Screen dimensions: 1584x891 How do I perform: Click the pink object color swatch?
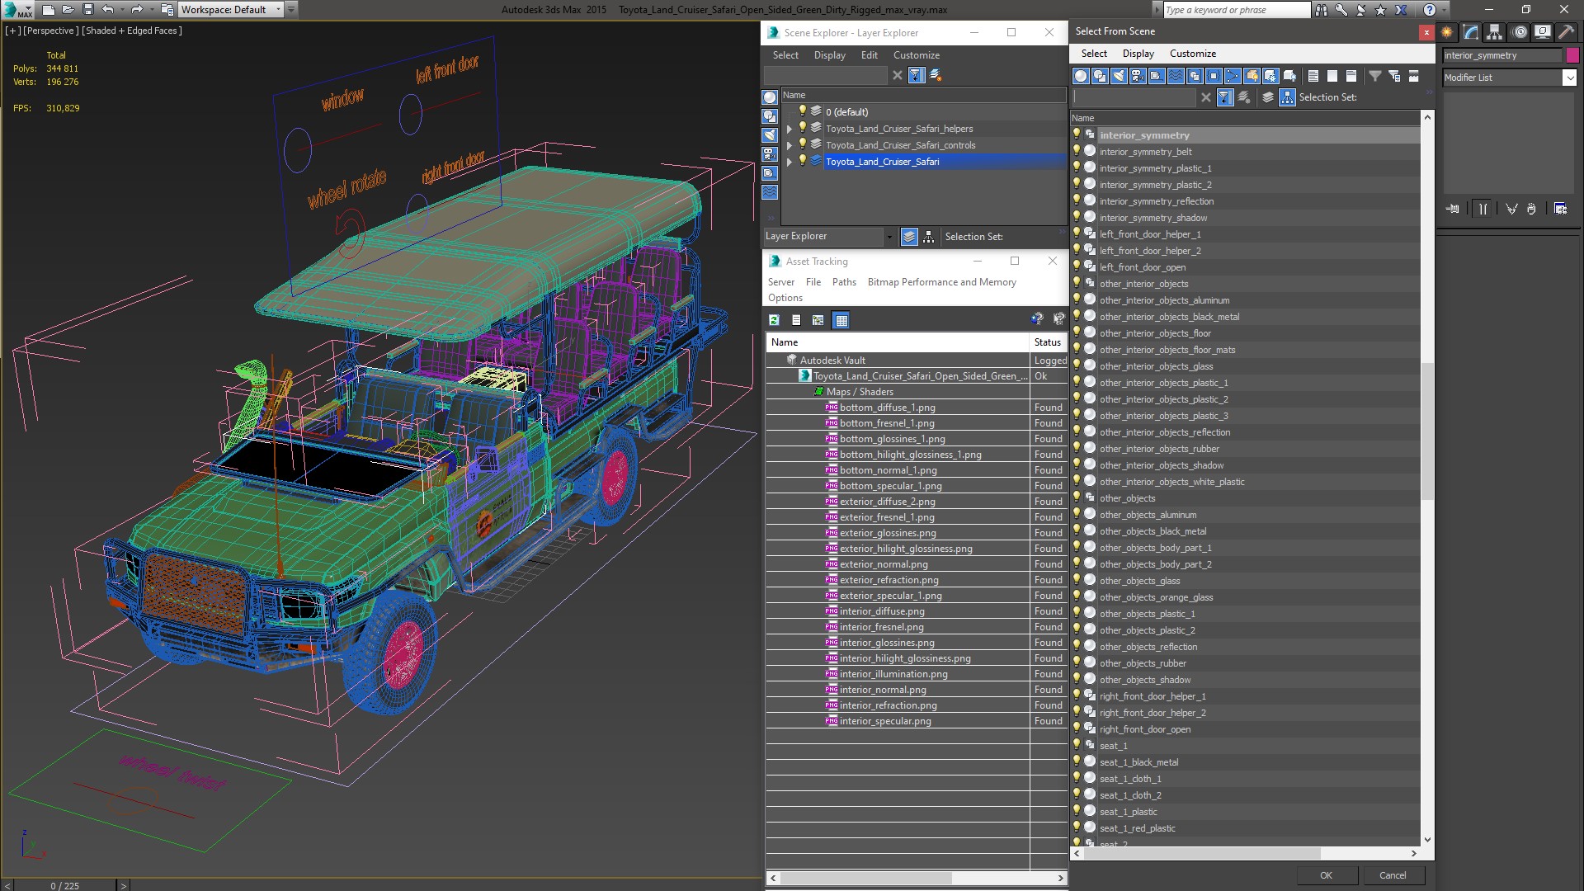(x=1572, y=55)
